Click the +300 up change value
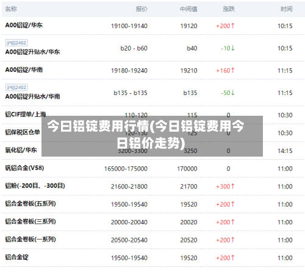This screenshot has width=305, height=273. (225, 186)
